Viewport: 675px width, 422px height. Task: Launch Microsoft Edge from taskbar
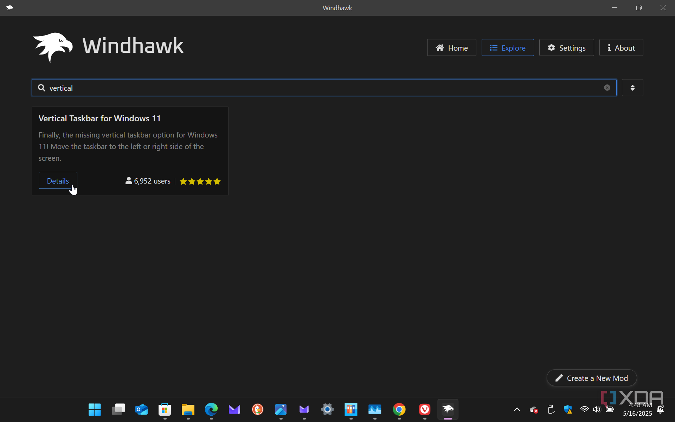pos(211,409)
